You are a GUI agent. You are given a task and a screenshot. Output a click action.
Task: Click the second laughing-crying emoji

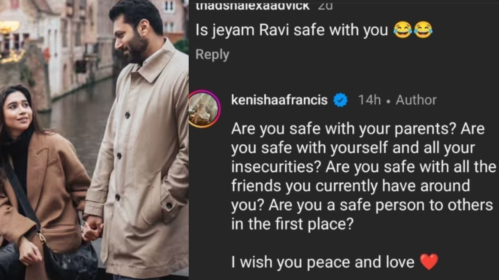coord(423,31)
